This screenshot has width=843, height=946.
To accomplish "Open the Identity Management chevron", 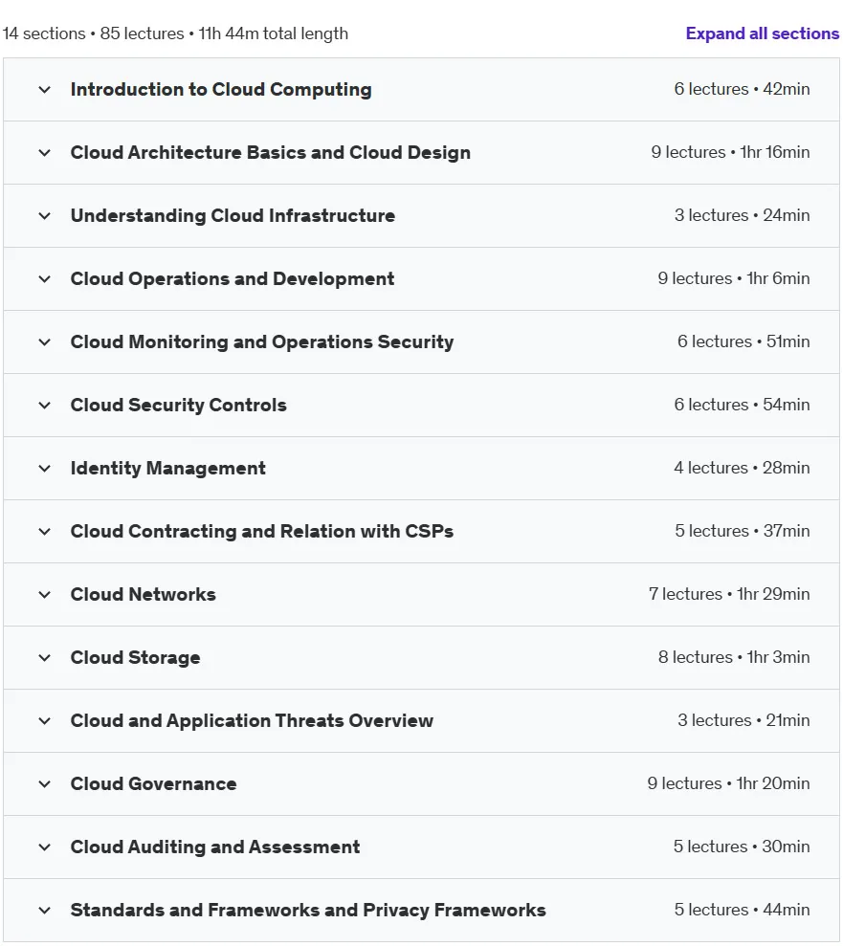I will click(x=45, y=468).
